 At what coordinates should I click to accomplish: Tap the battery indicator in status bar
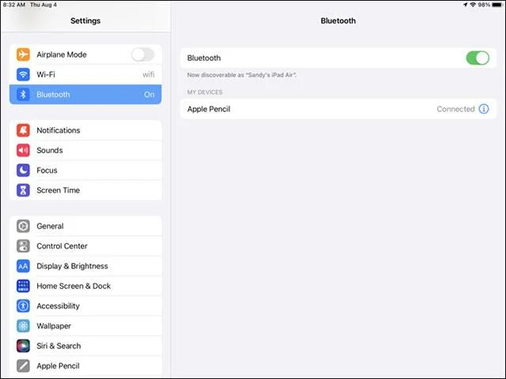[x=497, y=5]
